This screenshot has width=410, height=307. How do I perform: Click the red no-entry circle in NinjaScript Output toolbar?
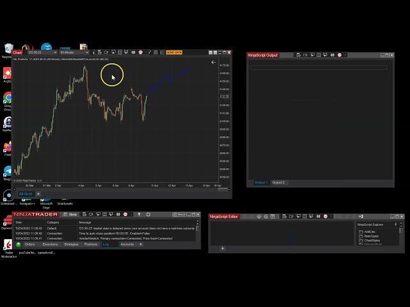tap(340, 55)
